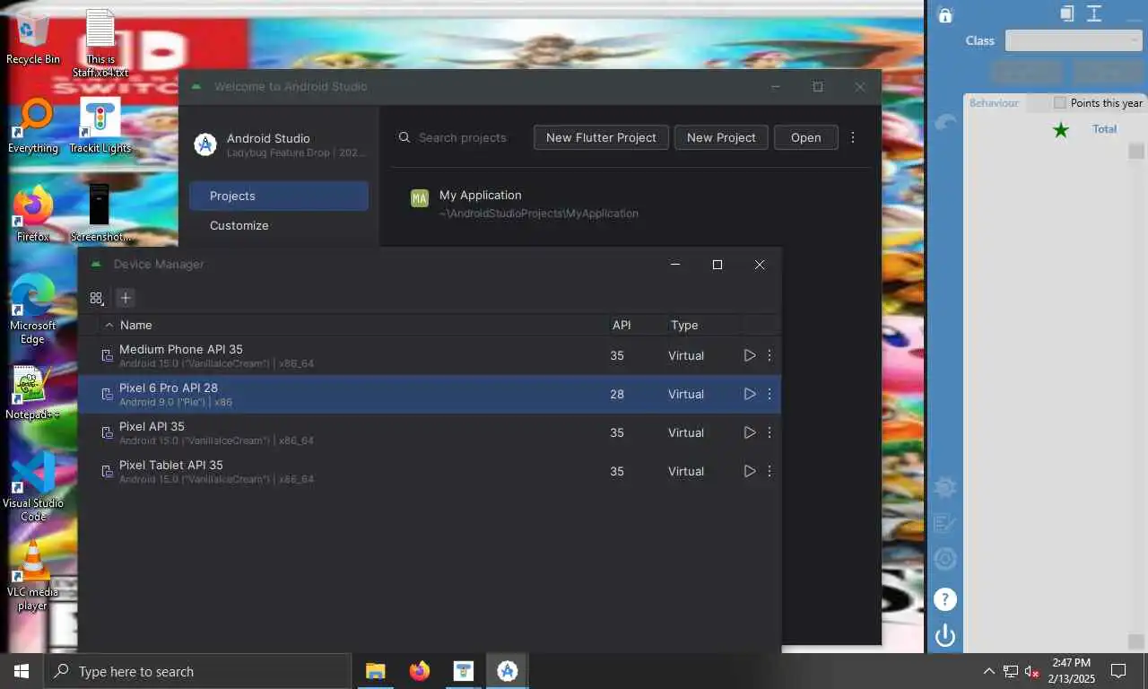Click the muted volume tray icon
Viewport: 1148px width, 689px height.
pyautogui.click(x=1031, y=671)
